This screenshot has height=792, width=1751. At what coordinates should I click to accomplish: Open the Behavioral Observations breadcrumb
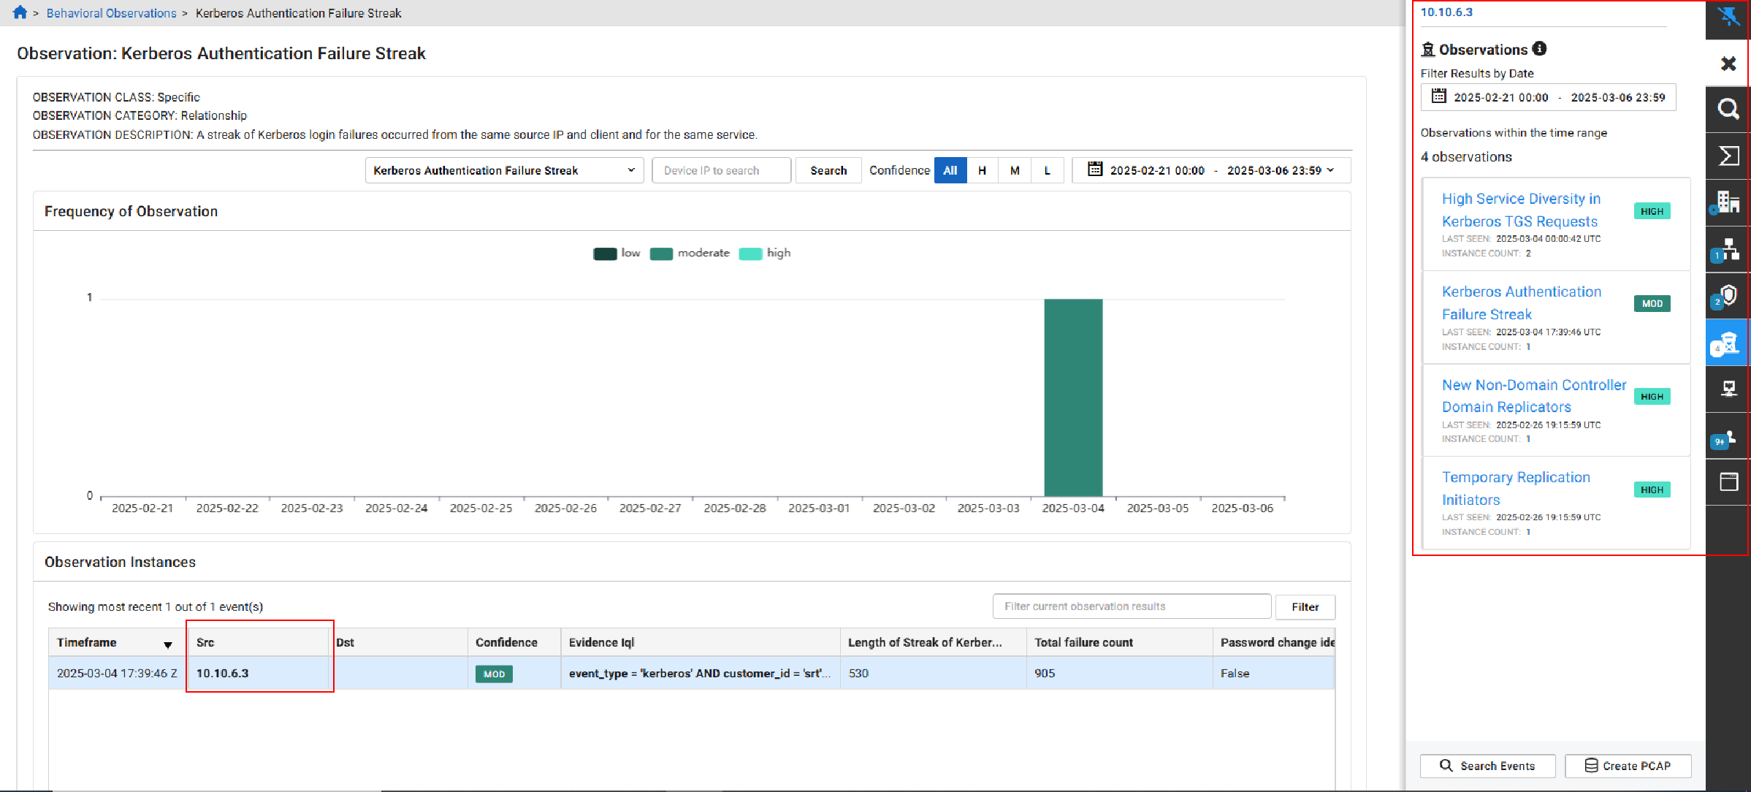tap(111, 13)
